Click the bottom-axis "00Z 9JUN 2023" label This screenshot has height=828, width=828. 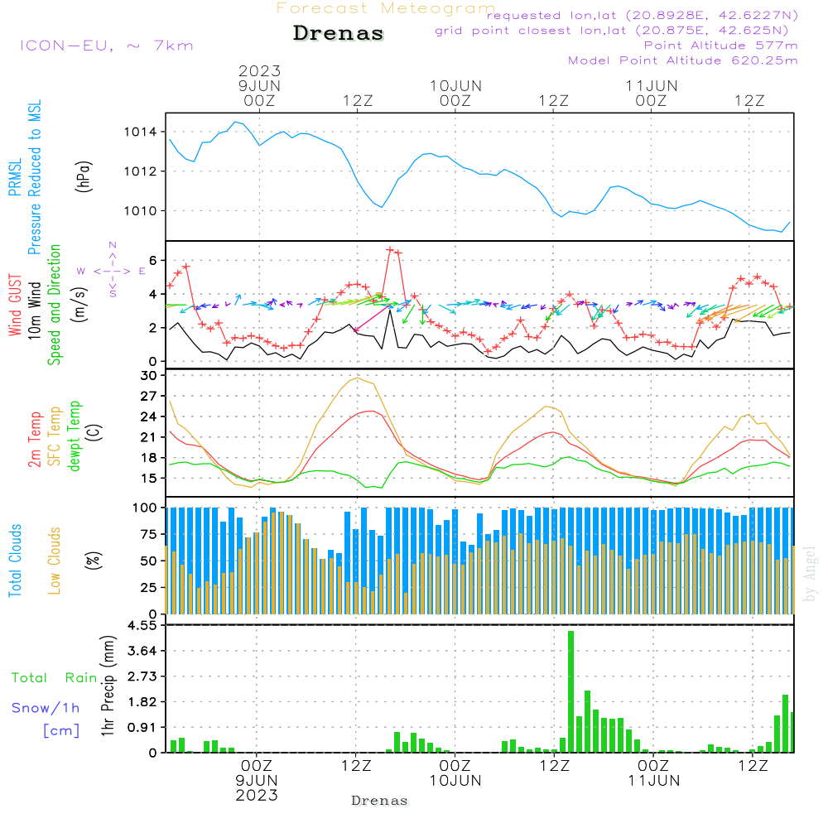[257, 781]
